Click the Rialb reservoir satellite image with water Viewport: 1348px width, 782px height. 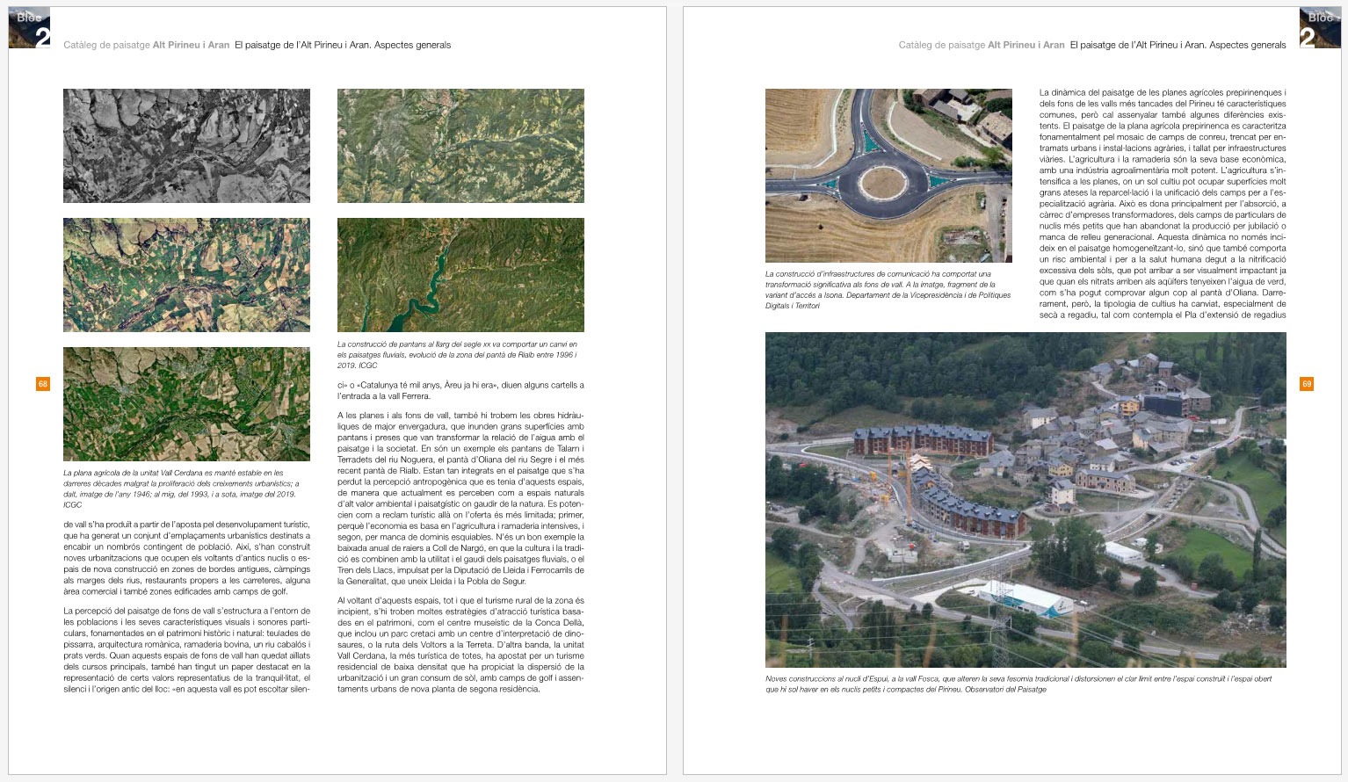[x=460, y=275]
